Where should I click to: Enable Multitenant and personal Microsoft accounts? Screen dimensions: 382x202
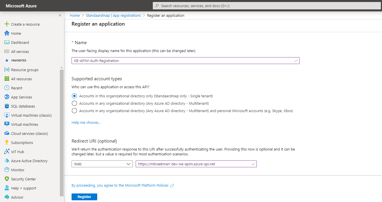(74, 111)
